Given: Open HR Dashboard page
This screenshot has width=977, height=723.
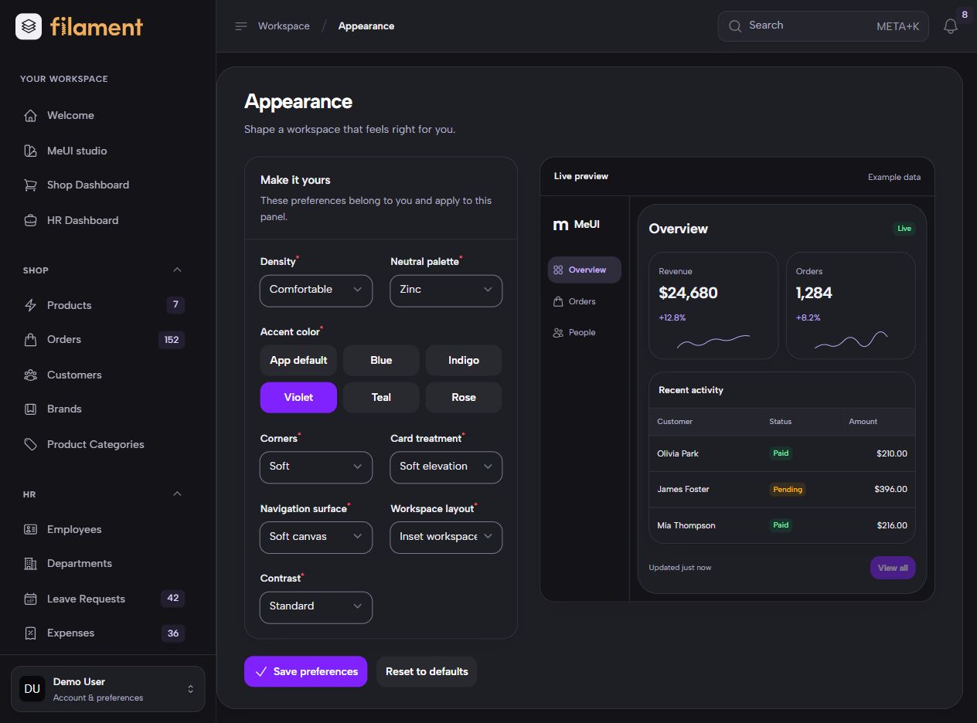Looking at the screenshot, I should click(x=107, y=220).
